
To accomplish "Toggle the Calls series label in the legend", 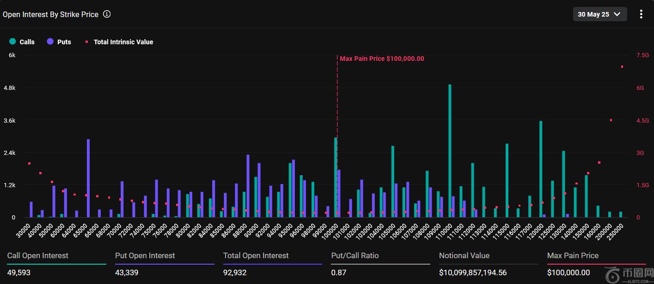I will pyautogui.click(x=27, y=42).
